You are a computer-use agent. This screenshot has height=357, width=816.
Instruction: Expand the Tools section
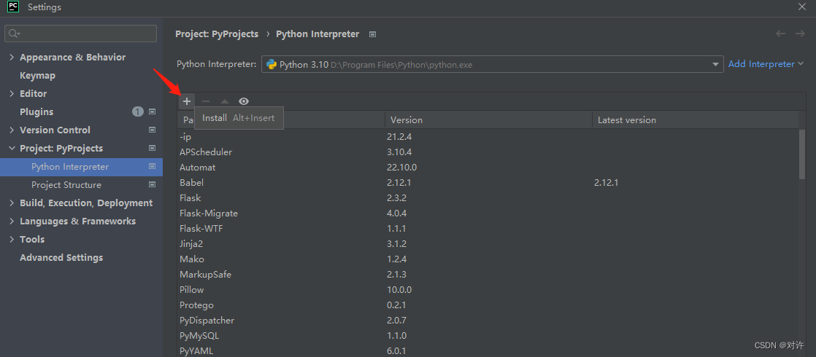(x=12, y=240)
